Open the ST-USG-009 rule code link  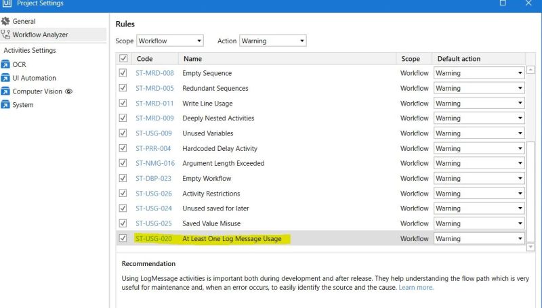(x=154, y=133)
